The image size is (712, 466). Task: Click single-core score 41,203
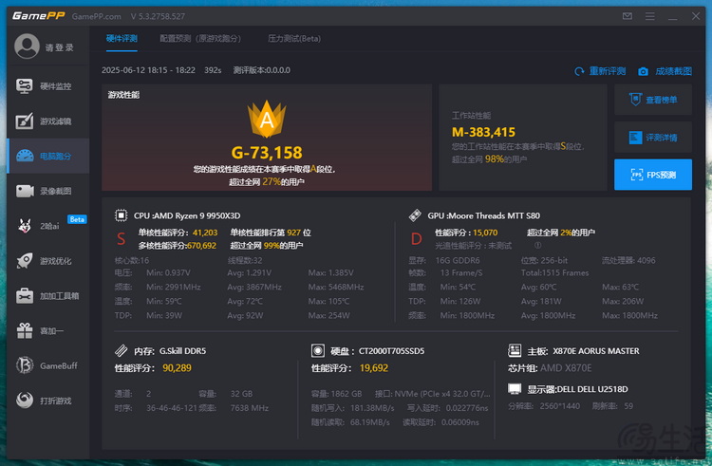click(205, 233)
